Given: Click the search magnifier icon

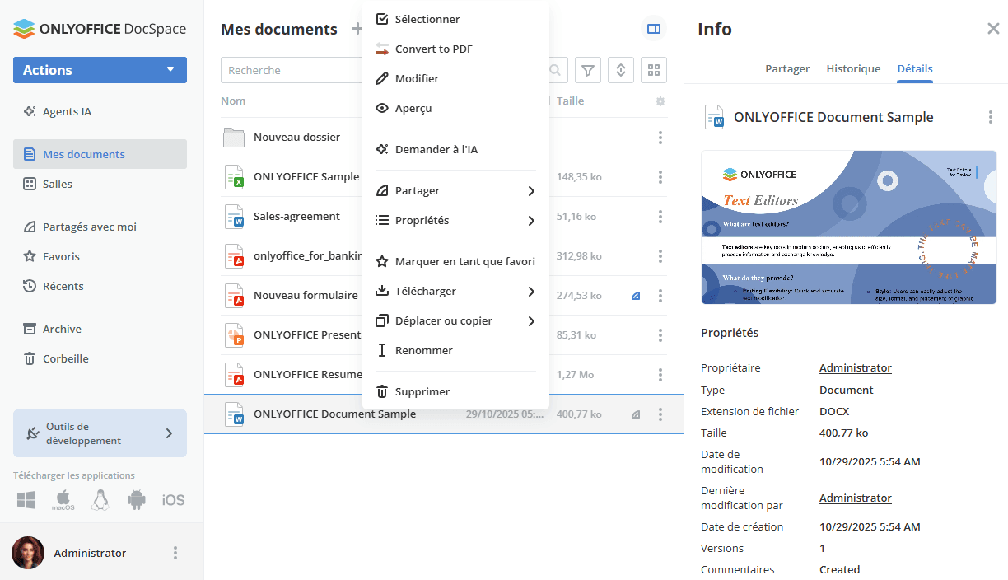Looking at the screenshot, I should click(554, 70).
